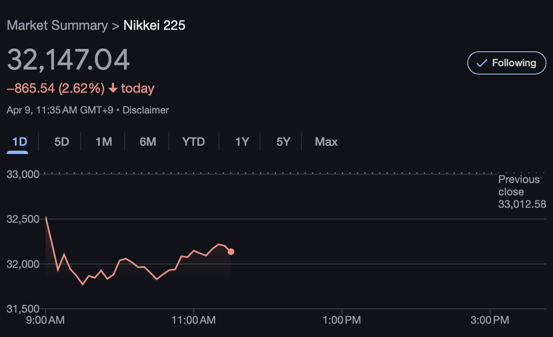The width and height of the screenshot is (553, 337).
Task: Select the 1D time range tab
Action: 19,142
